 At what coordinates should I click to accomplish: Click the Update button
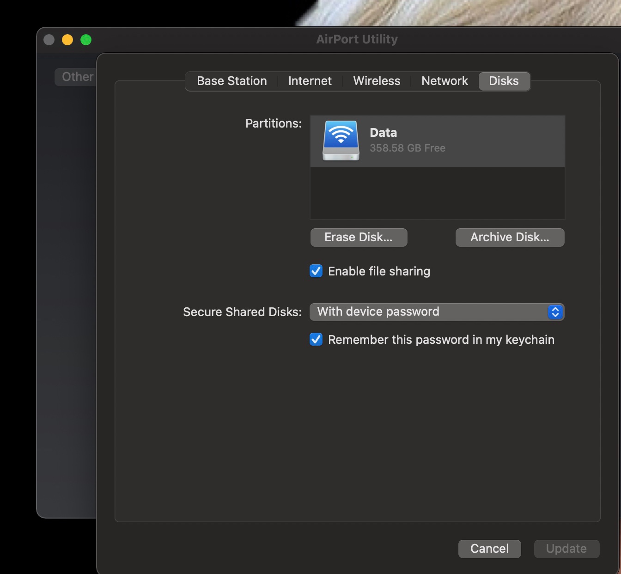(566, 549)
